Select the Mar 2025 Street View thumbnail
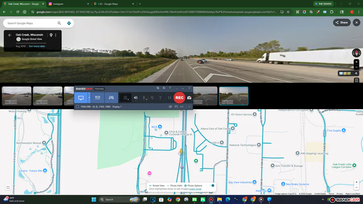This screenshot has width=363, height=204. tap(17, 96)
